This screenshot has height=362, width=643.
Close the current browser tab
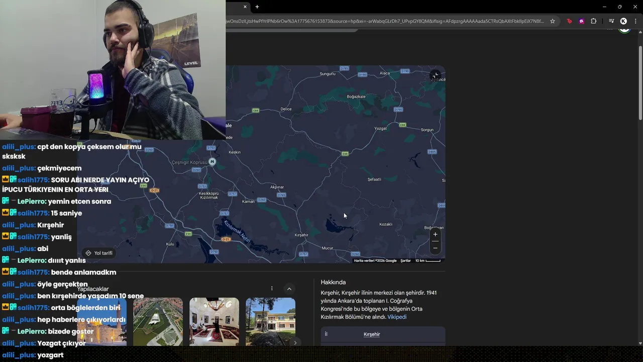point(245,7)
